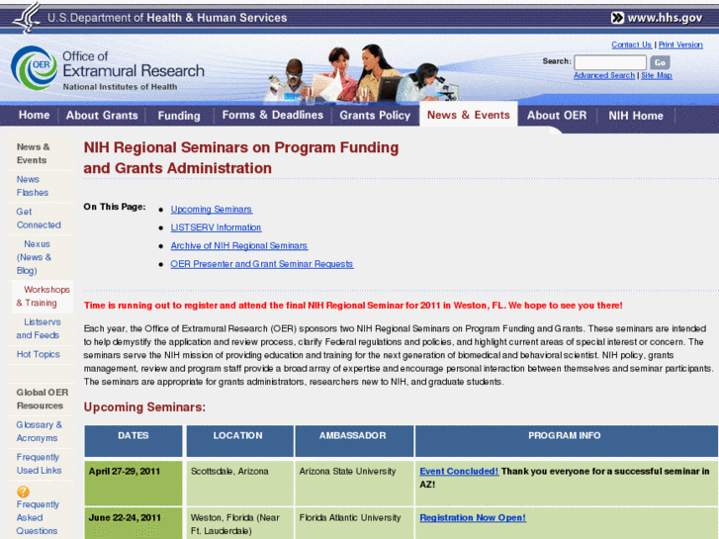
Task: Click the News & Events sidebar heading
Action: point(33,153)
